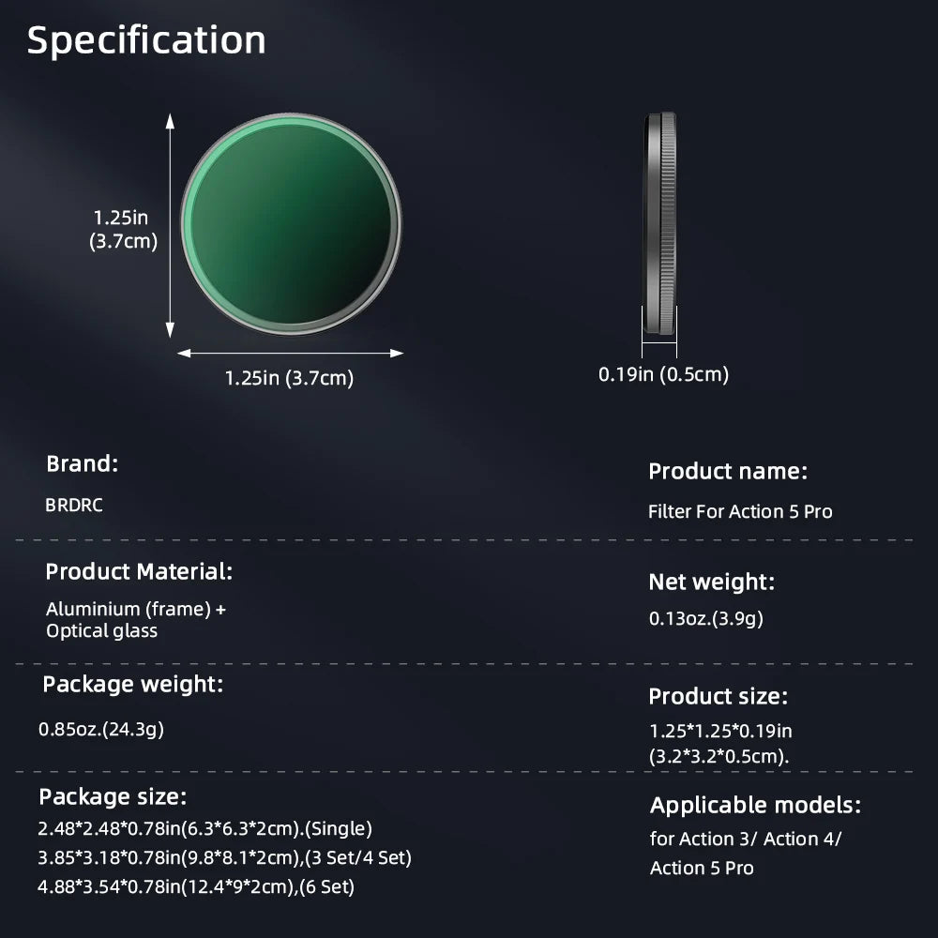
Task: Click the 1.25in (3.7cm) horizontal dimension label
Action: click(289, 378)
